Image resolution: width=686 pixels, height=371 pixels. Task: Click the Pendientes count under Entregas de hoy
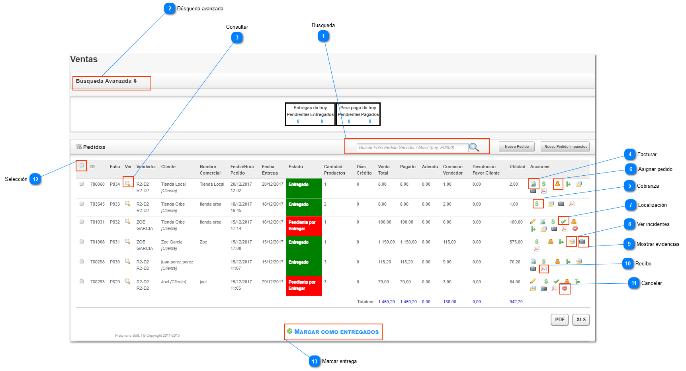pyautogui.click(x=298, y=121)
